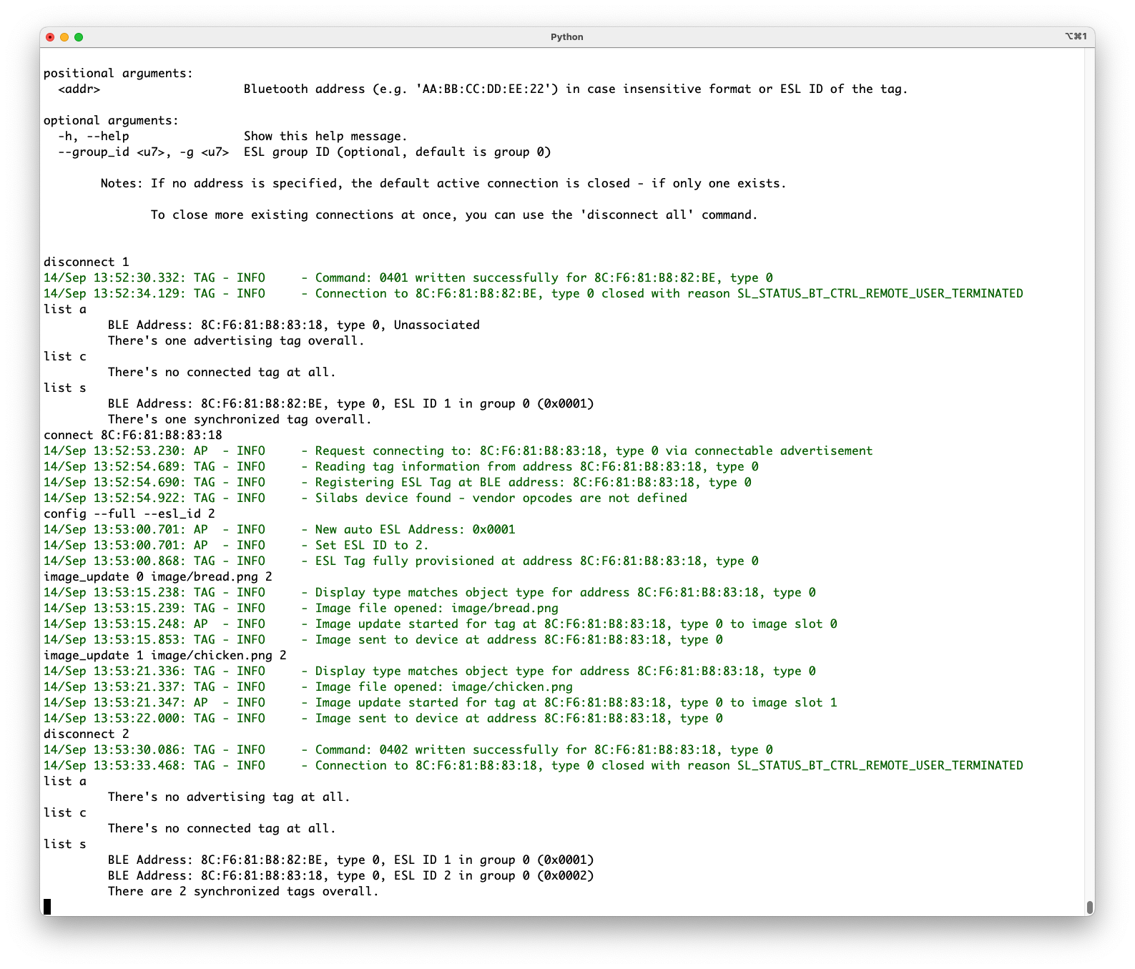Click 'There's one synchronized tag overall.' line

click(240, 419)
